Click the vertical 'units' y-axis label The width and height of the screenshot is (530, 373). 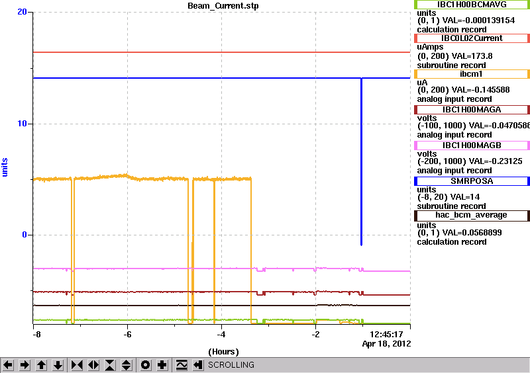click(5, 167)
